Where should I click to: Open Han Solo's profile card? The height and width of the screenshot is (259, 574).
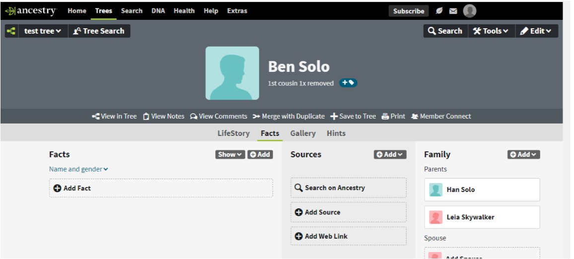tap(482, 190)
